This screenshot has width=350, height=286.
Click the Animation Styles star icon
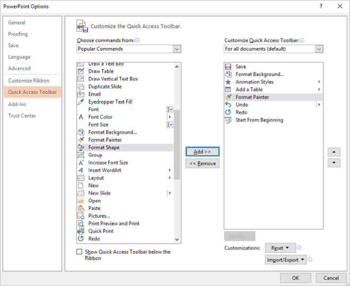coord(229,82)
